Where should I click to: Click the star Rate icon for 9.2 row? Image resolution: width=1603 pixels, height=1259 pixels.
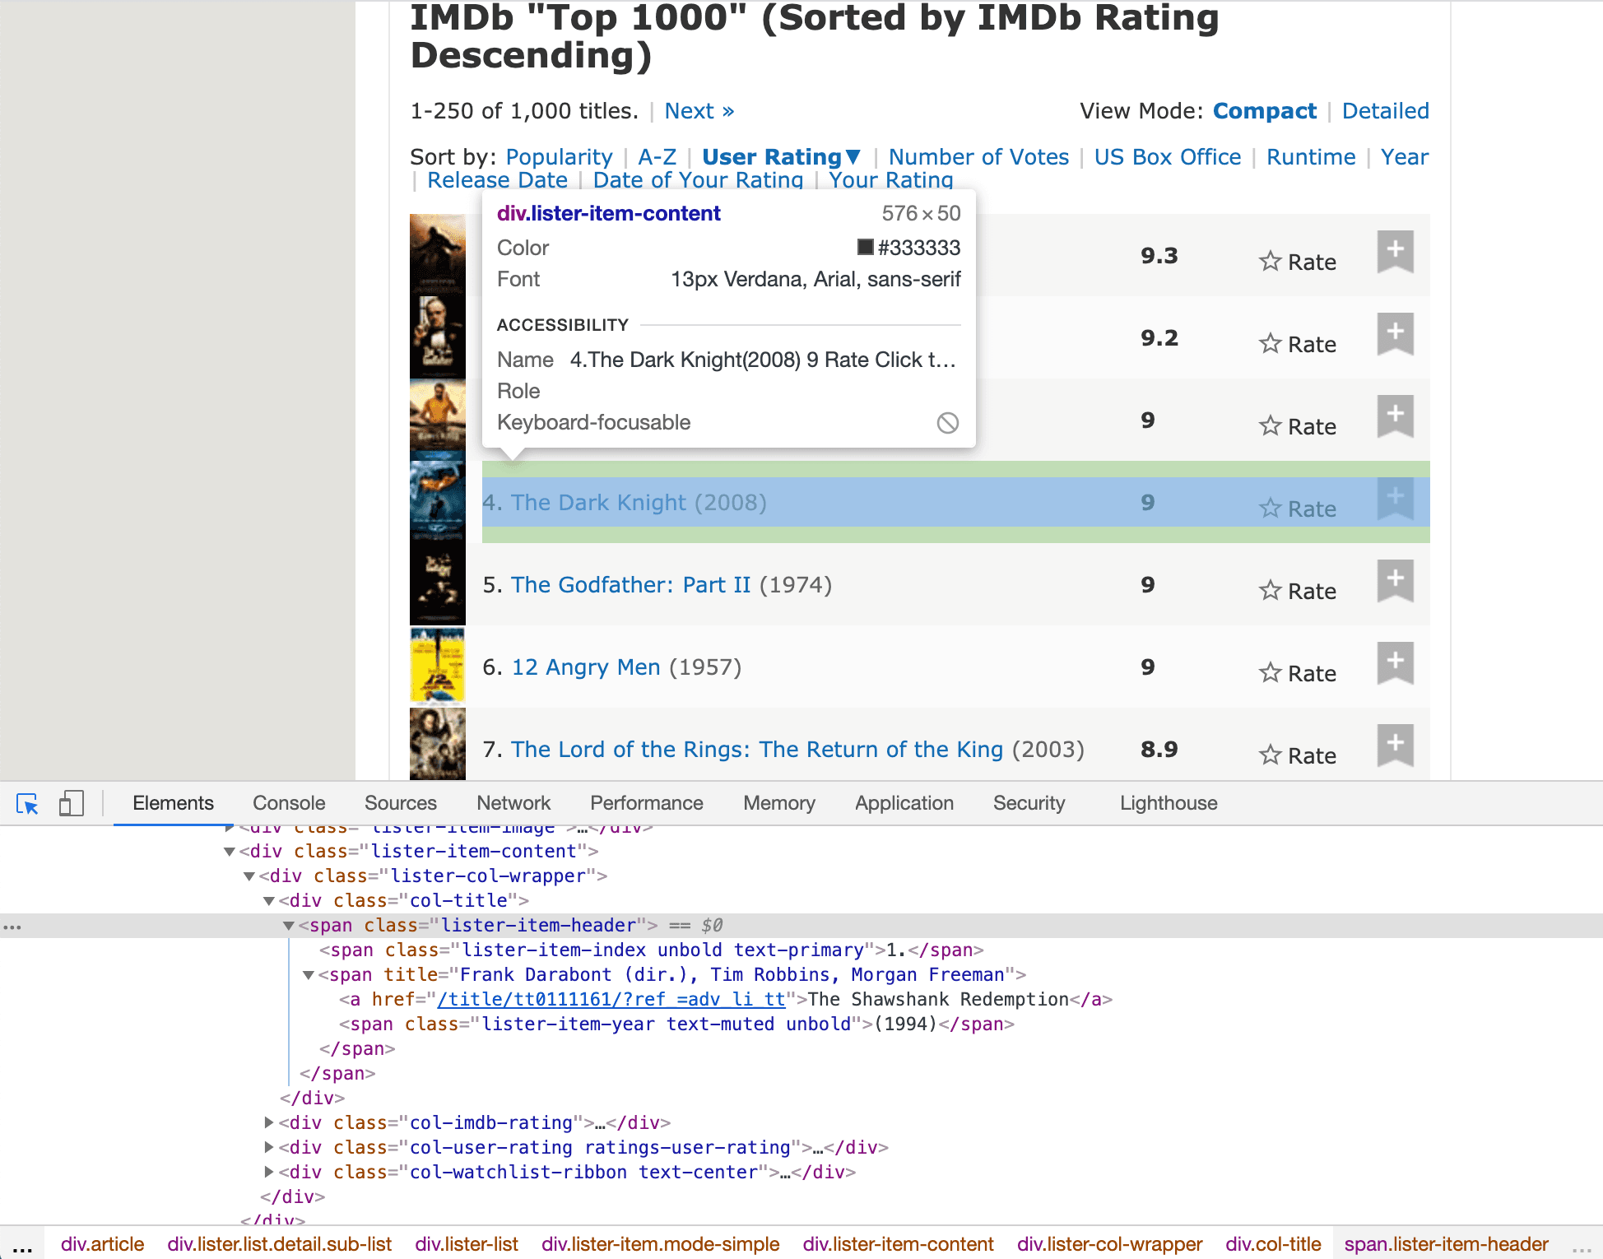pos(1271,344)
